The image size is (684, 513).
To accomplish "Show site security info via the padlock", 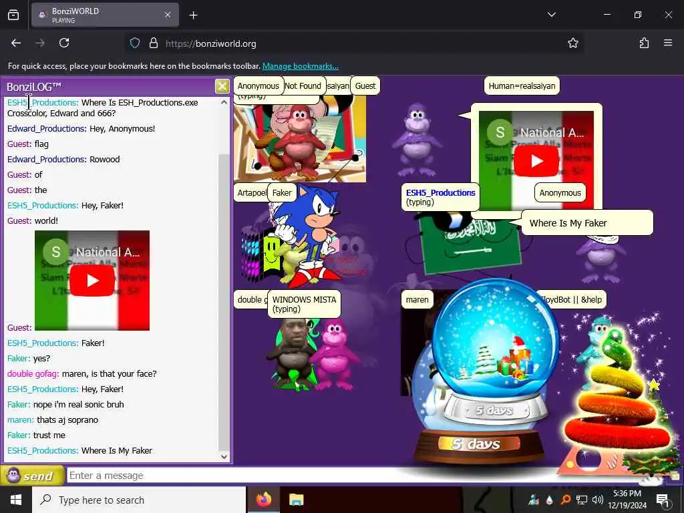I will (x=153, y=43).
